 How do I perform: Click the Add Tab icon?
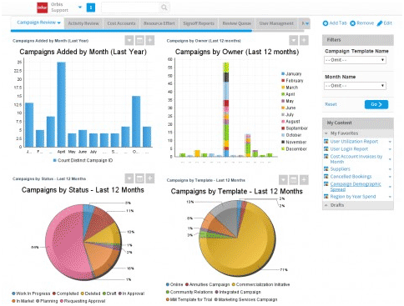tap(326, 23)
